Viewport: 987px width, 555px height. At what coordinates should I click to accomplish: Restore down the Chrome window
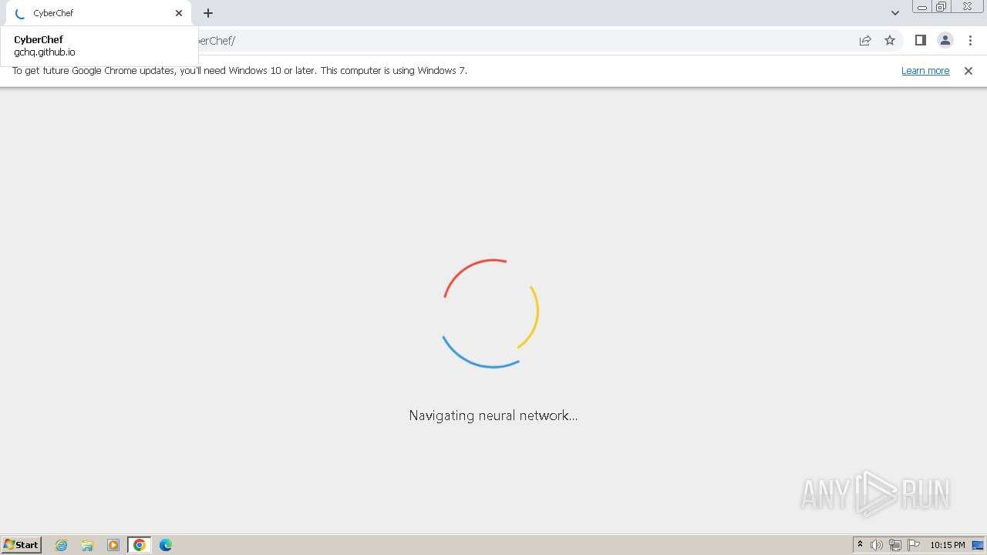pos(942,7)
